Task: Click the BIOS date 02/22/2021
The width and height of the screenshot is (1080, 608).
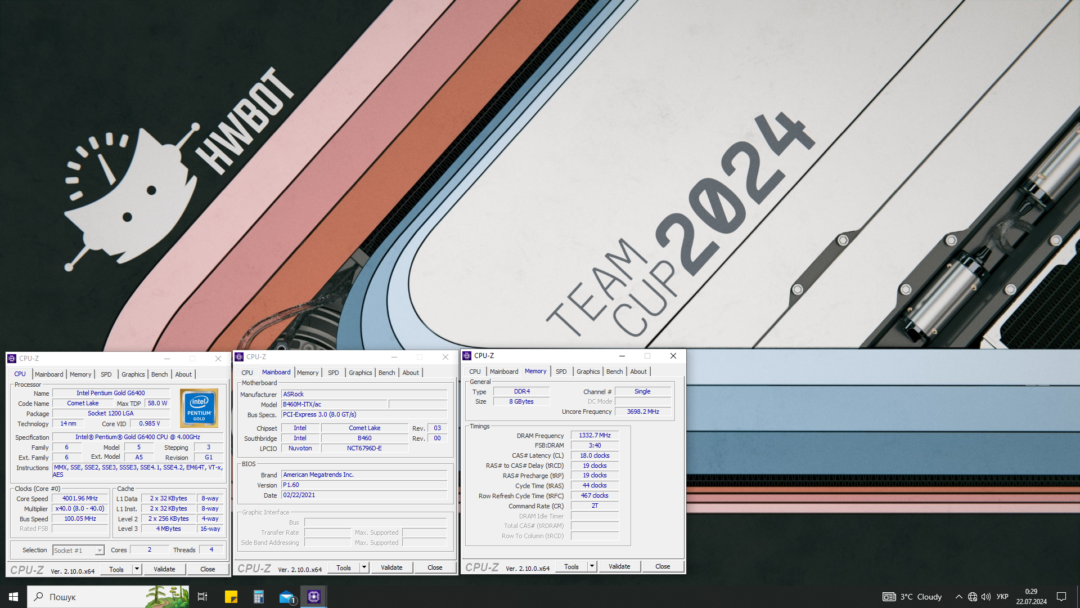Action: [364, 495]
